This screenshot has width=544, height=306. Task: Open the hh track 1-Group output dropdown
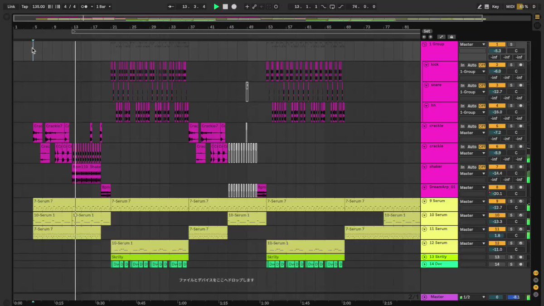pos(473,112)
